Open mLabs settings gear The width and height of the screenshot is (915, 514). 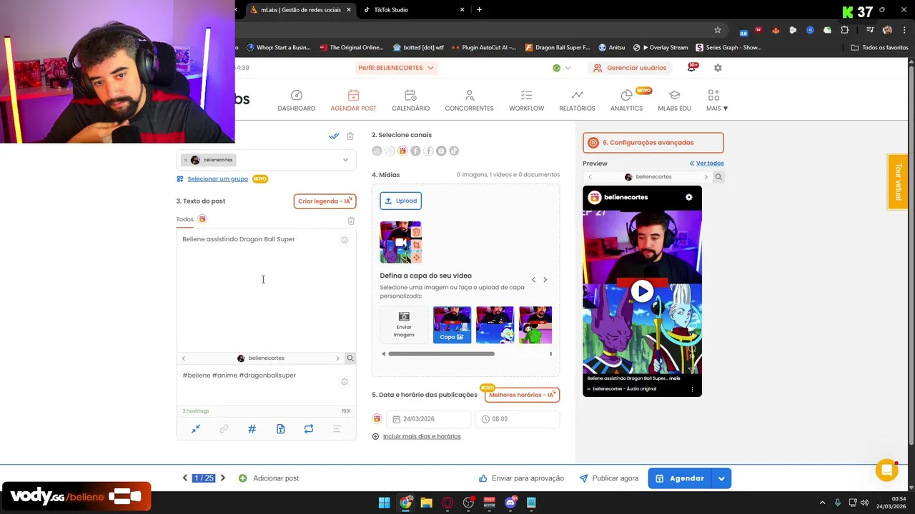point(718,68)
